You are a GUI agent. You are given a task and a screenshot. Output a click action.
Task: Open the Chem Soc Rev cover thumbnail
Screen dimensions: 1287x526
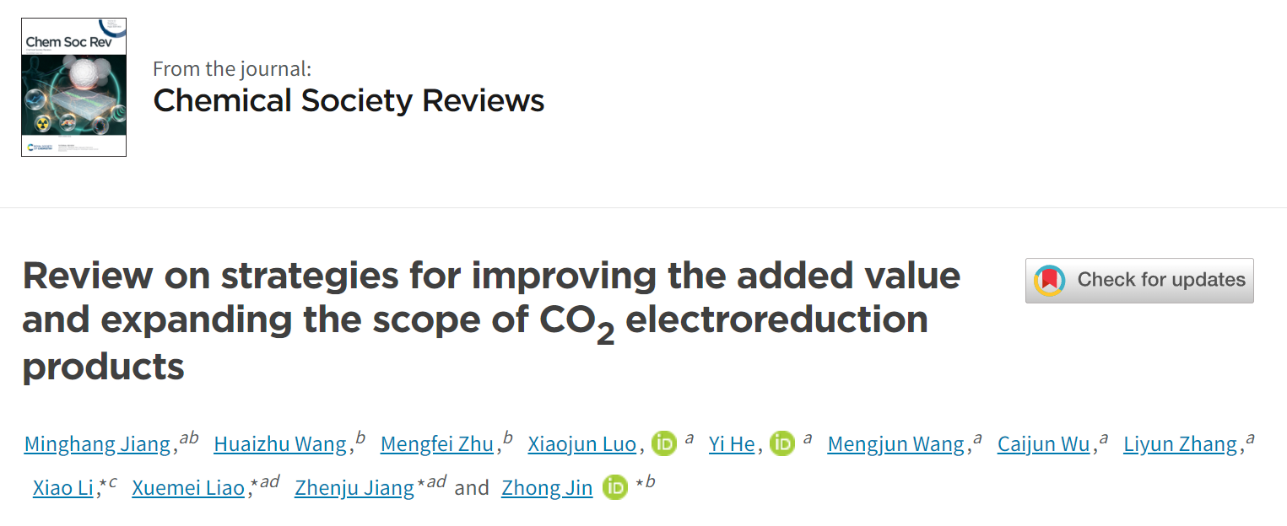(74, 87)
